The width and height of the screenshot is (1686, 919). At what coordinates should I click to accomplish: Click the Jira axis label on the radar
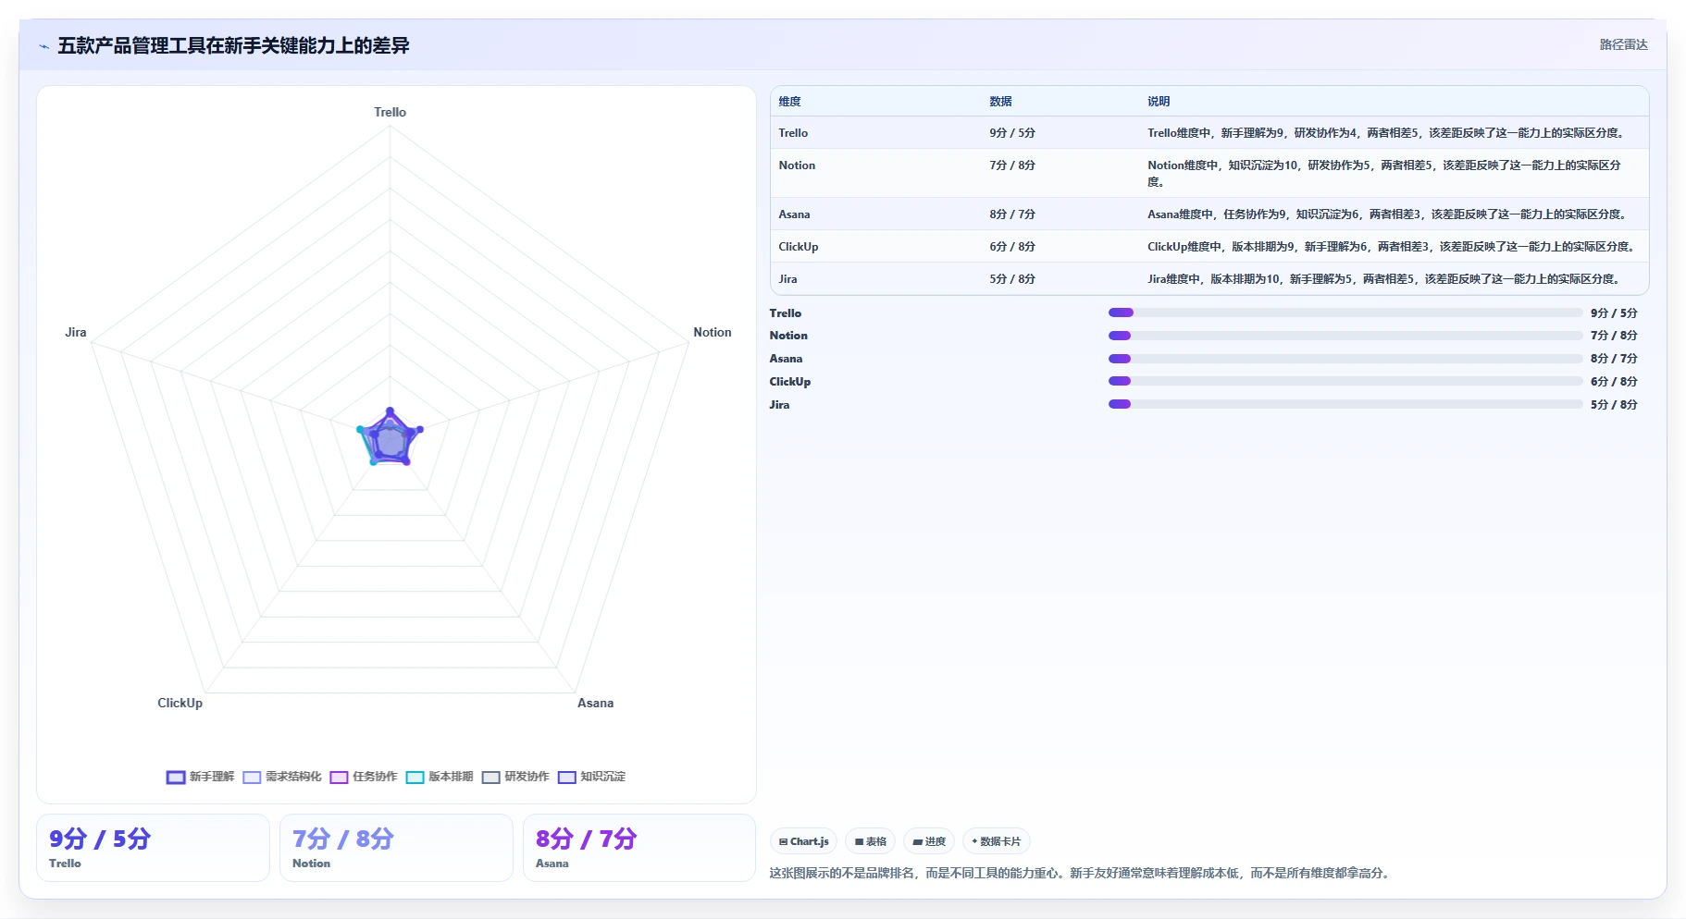pyautogui.click(x=76, y=333)
